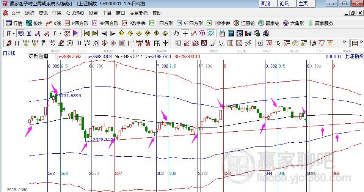Toggle the crosshair cursor tool

pos(185,34)
